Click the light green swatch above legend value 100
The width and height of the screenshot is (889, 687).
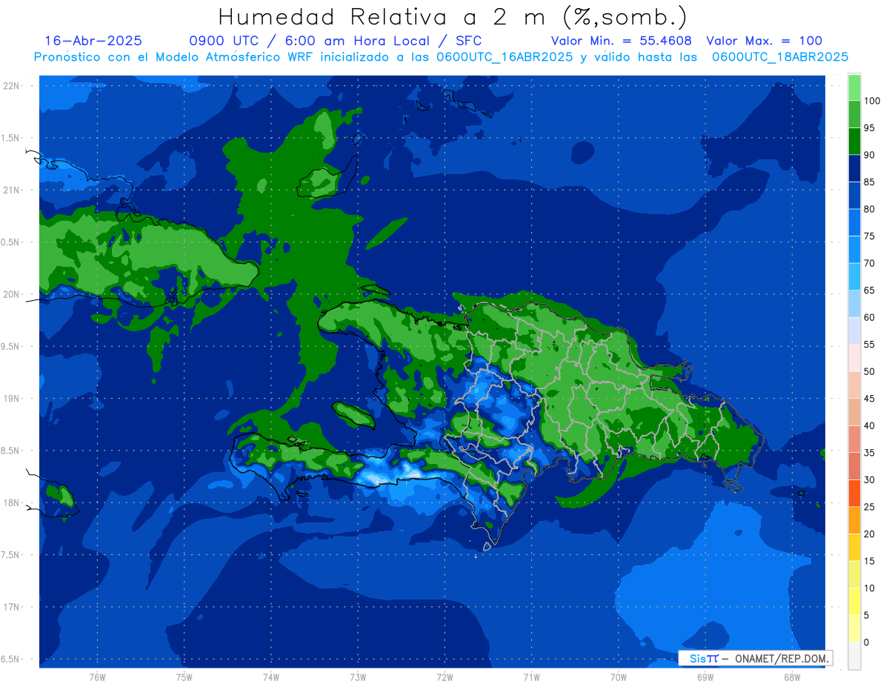(854, 87)
